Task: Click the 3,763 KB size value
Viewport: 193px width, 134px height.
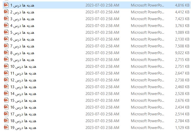Action: (182, 26)
